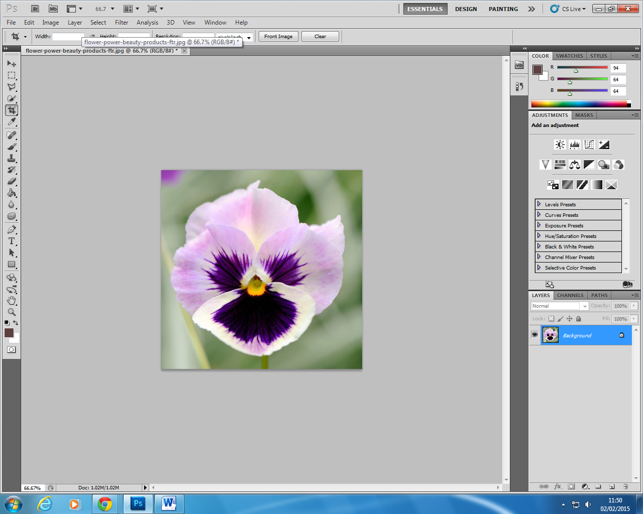Toggle lock position in Layers panel

(x=569, y=318)
